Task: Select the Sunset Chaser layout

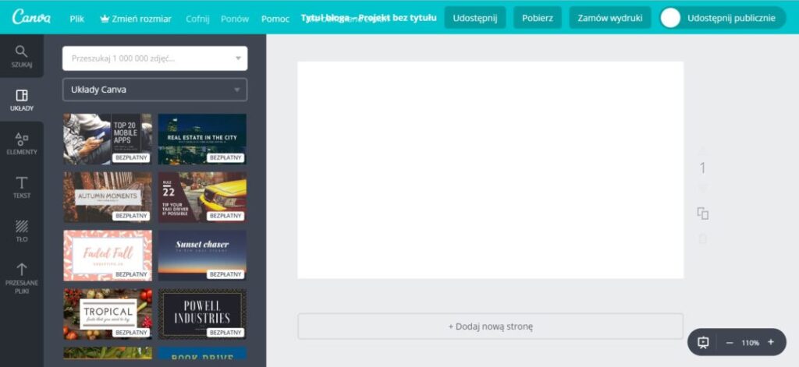Action: click(x=202, y=256)
